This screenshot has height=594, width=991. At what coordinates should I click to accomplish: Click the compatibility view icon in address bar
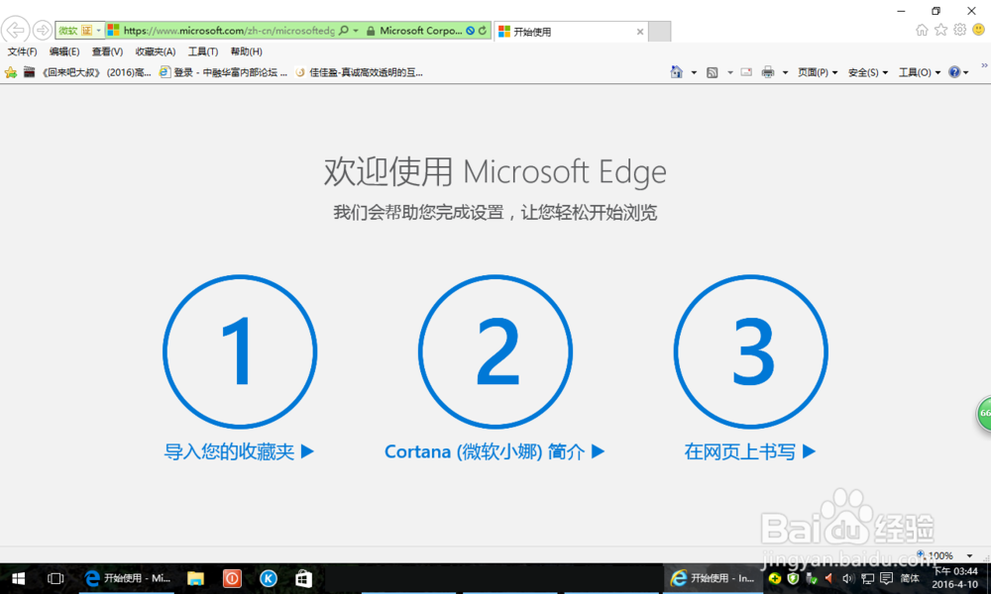coord(470,31)
